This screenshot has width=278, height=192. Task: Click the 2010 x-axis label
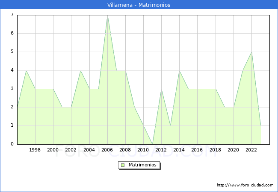pyautogui.click(x=143, y=150)
